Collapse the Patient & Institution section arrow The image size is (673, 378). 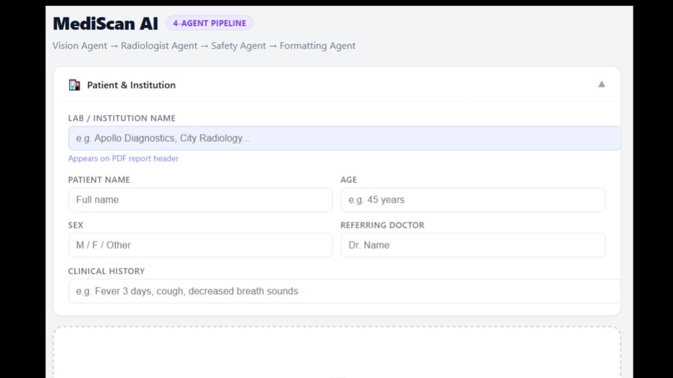[601, 84]
